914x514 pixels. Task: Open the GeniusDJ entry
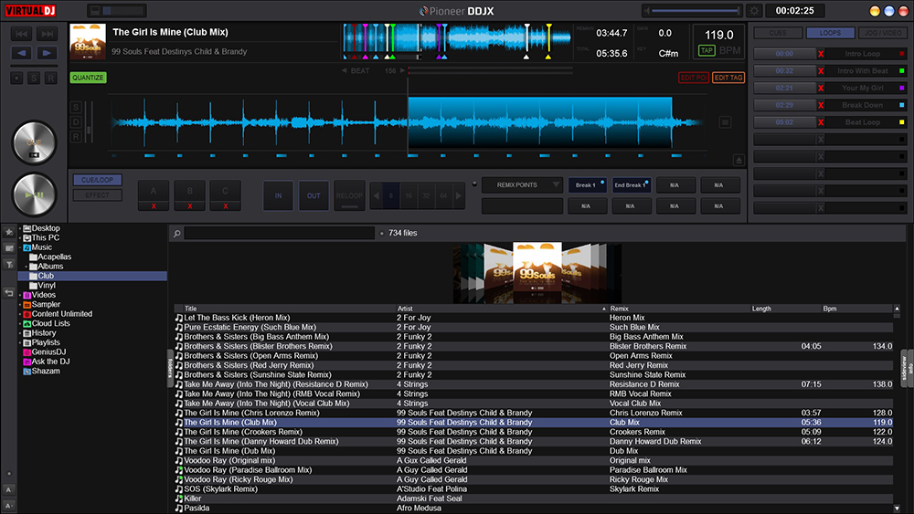44,351
